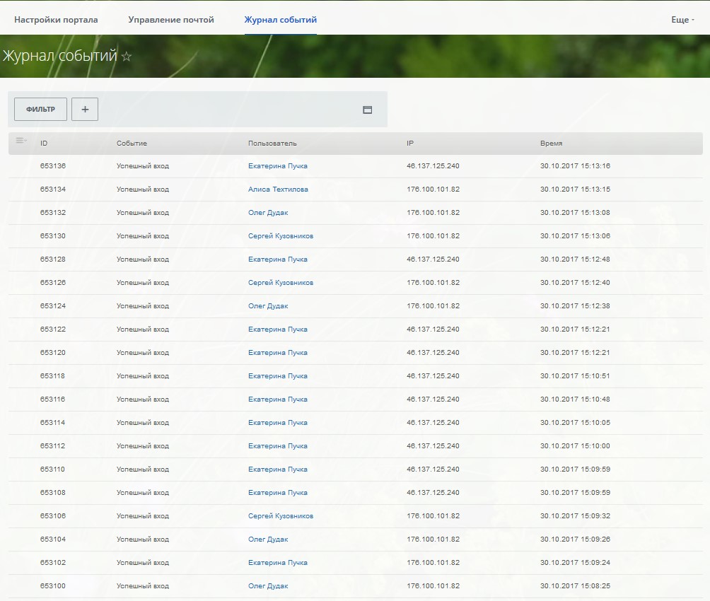Click timestamp 30.10.2017 15:13:15
Image resolution: width=710 pixels, height=601 pixels.
click(x=575, y=189)
